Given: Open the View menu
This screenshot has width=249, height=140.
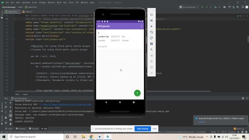Looking at the screenshot, I should 18,2.
